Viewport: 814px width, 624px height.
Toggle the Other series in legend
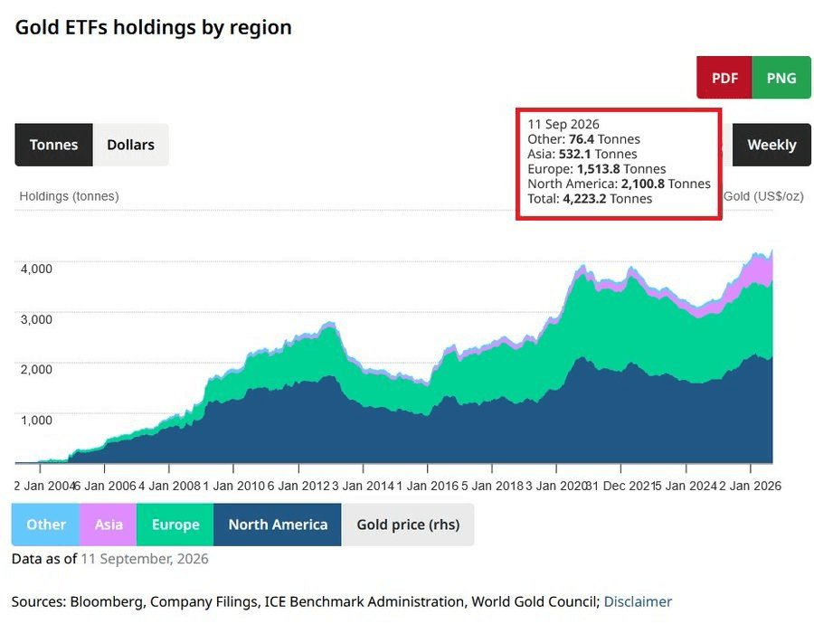coord(46,525)
